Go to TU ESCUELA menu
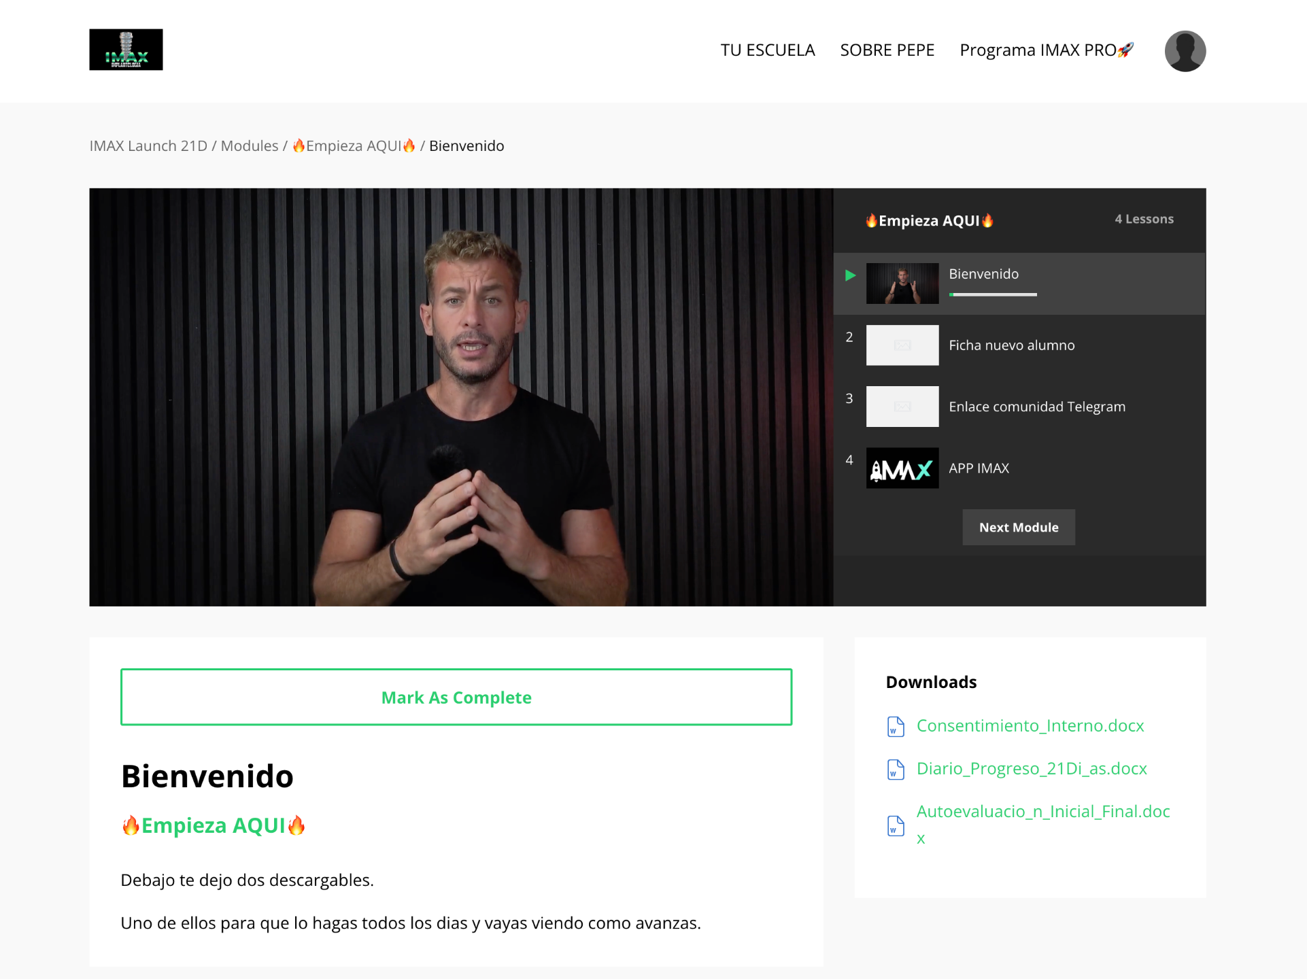This screenshot has width=1307, height=979. [x=768, y=50]
